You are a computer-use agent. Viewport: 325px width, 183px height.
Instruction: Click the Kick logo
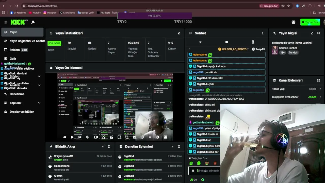tap(19, 22)
